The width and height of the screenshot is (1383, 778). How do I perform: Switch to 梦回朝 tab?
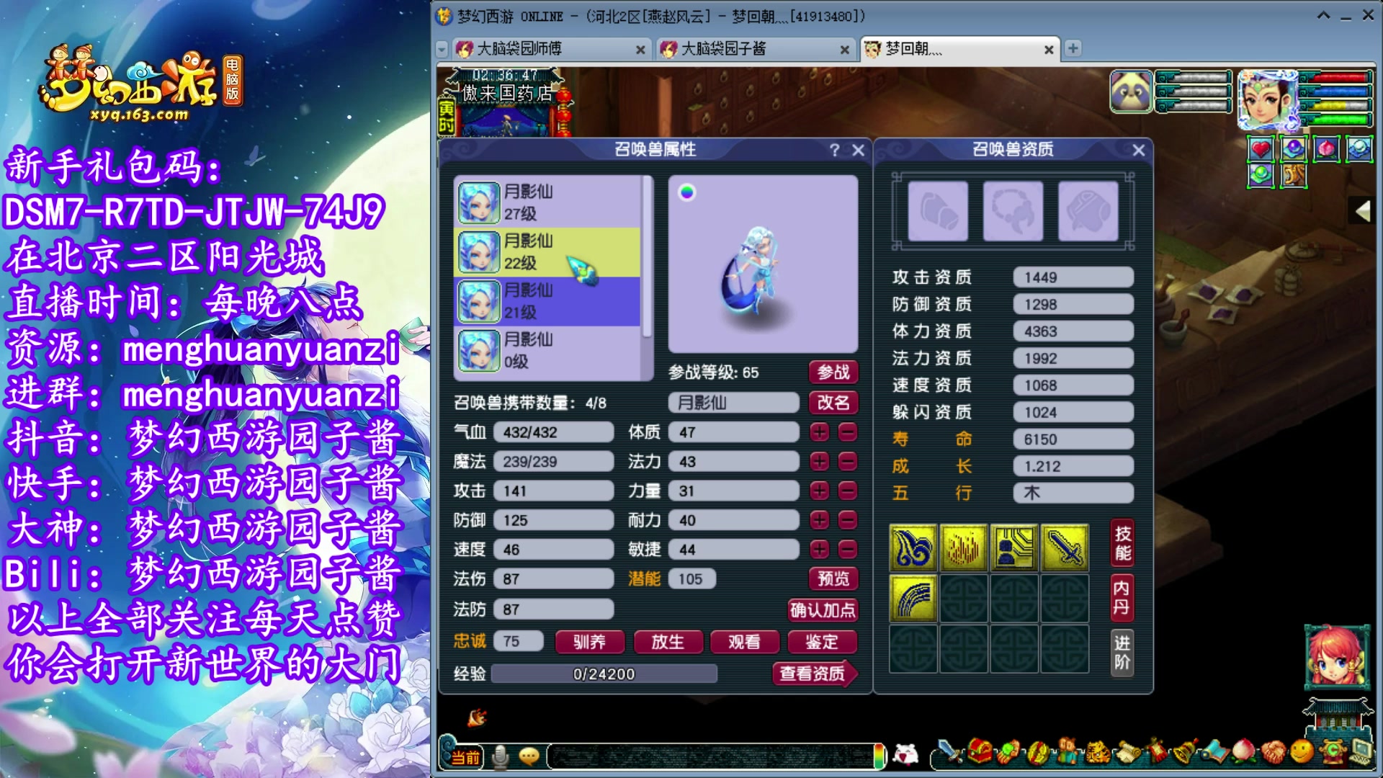coord(960,49)
